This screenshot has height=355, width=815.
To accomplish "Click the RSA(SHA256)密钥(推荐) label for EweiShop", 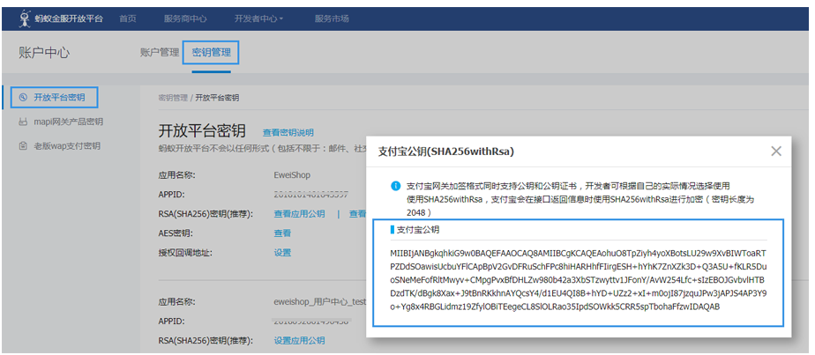I will [x=206, y=214].
